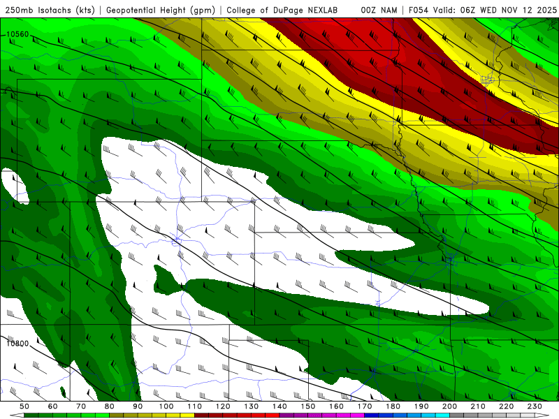Viewport: 559px width, 419px height.
Task: Click the 110 knot scale label
Action: [x=194, y=406]
